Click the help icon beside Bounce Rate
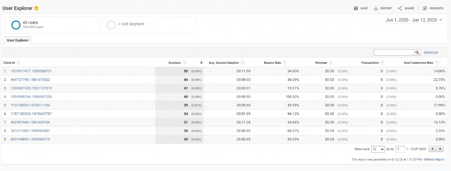 click(285, 63)
